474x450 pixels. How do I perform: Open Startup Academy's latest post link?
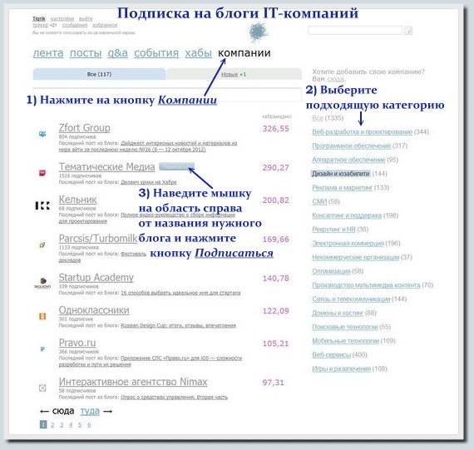tap(180, 293)
